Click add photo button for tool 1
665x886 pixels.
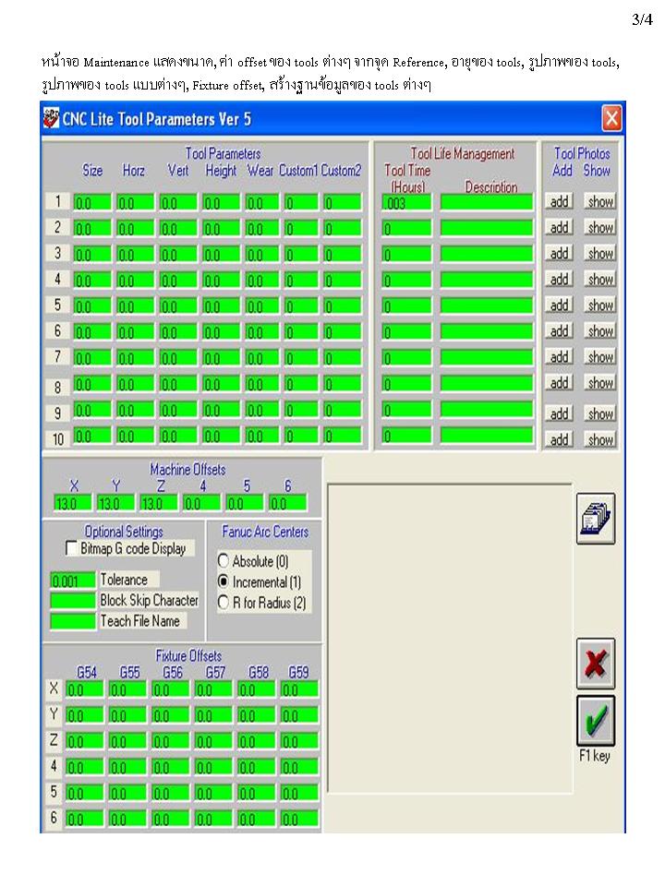(x=560, y=202)
